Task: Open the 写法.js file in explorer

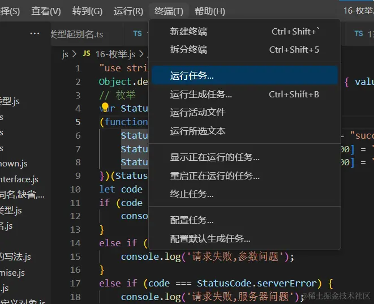Action: pos(15,257)
